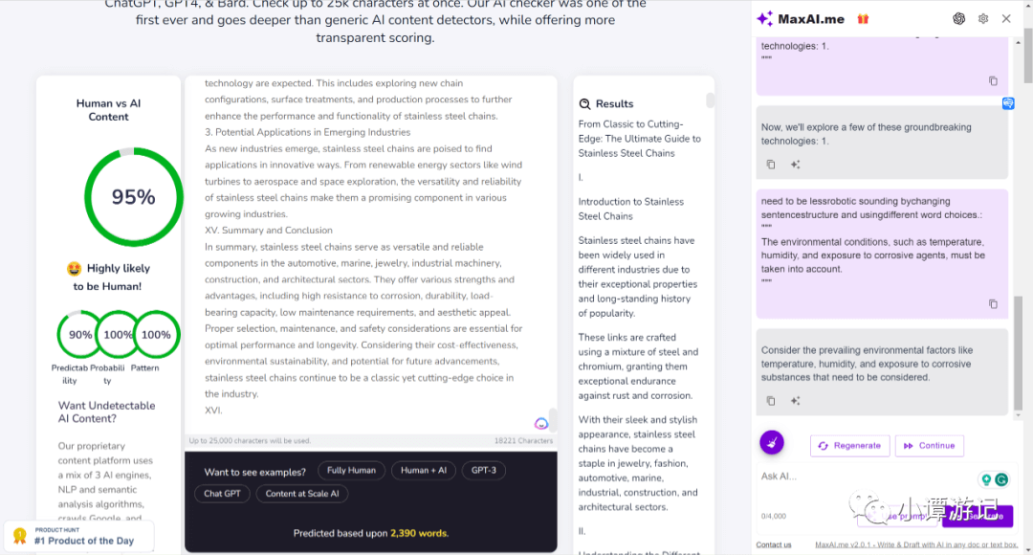Click the 90% Predictability gauge
Screen dimensions: 1033x555
point(80,334)
